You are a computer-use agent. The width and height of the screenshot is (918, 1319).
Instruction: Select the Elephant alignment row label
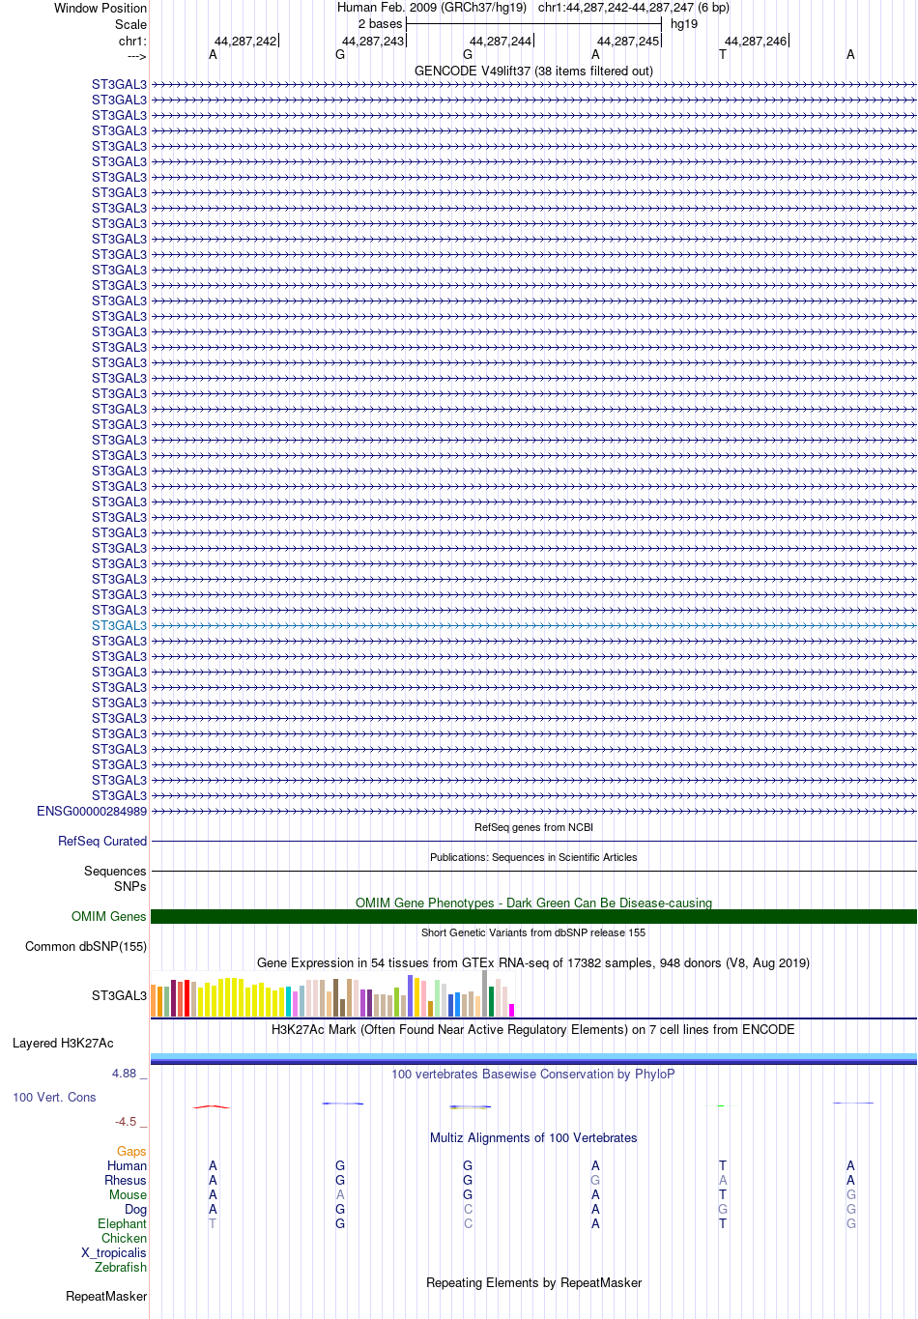(x=122, y=1223)
